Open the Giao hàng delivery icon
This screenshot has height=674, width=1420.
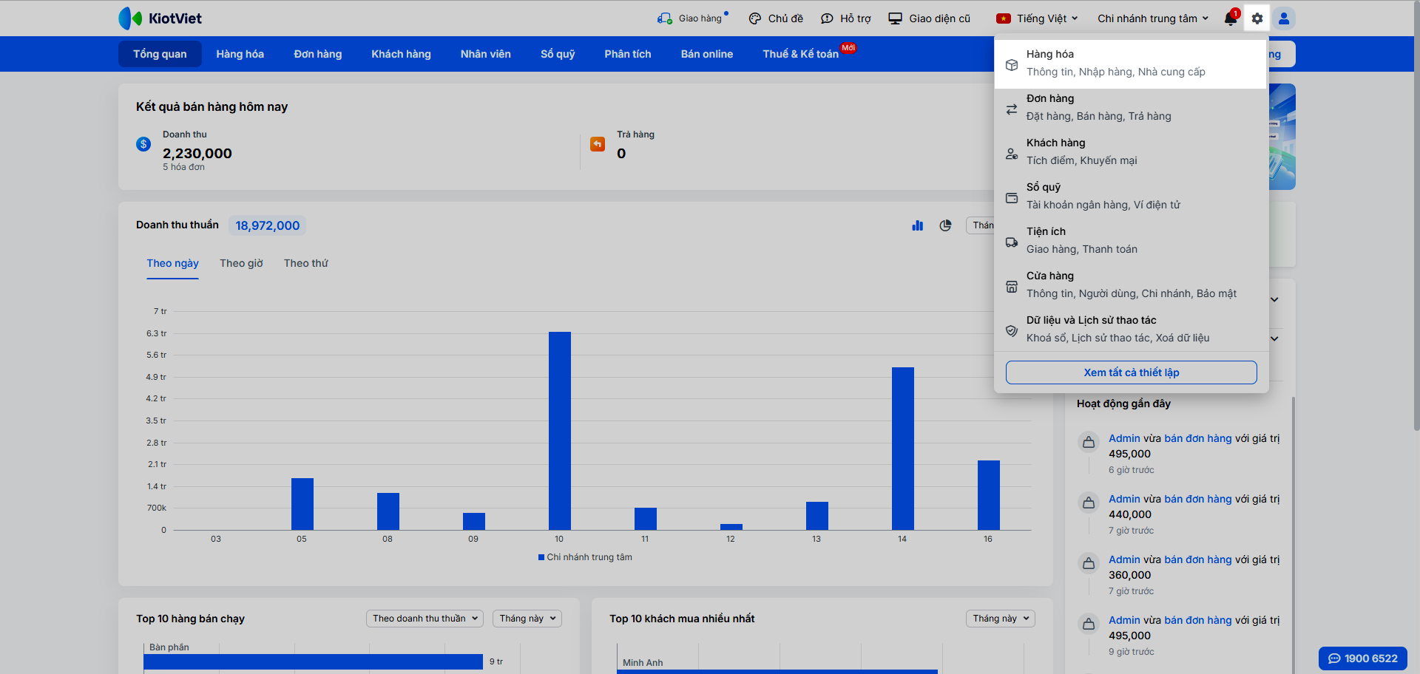tap(665, 18)
